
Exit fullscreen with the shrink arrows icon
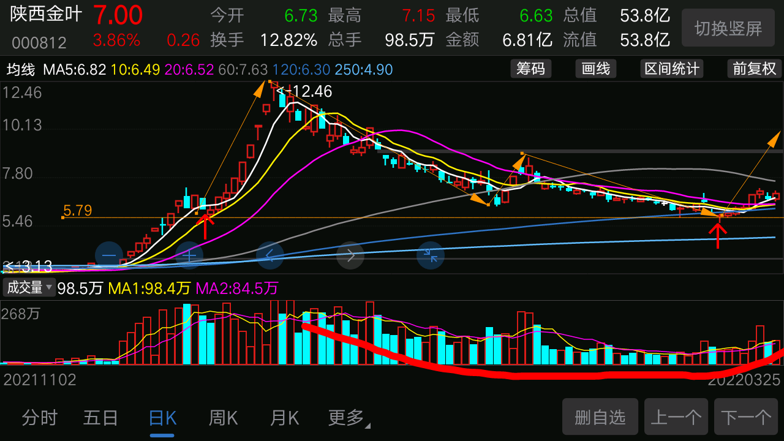[x=431, y=255]
